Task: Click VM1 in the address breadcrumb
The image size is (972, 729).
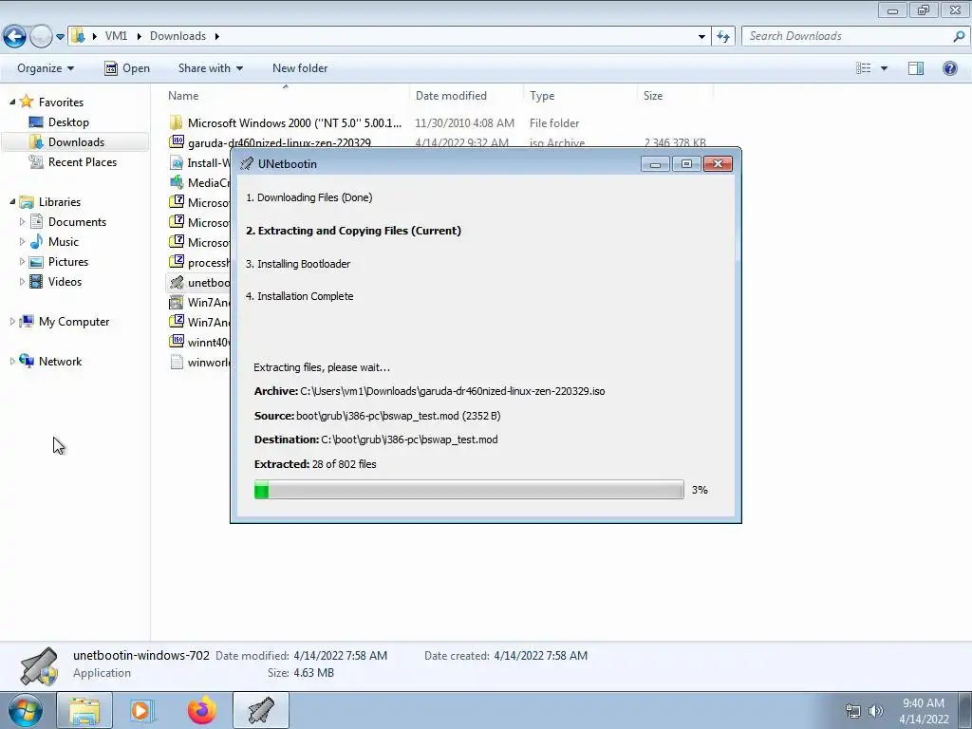Action: [x=116, y=36]
